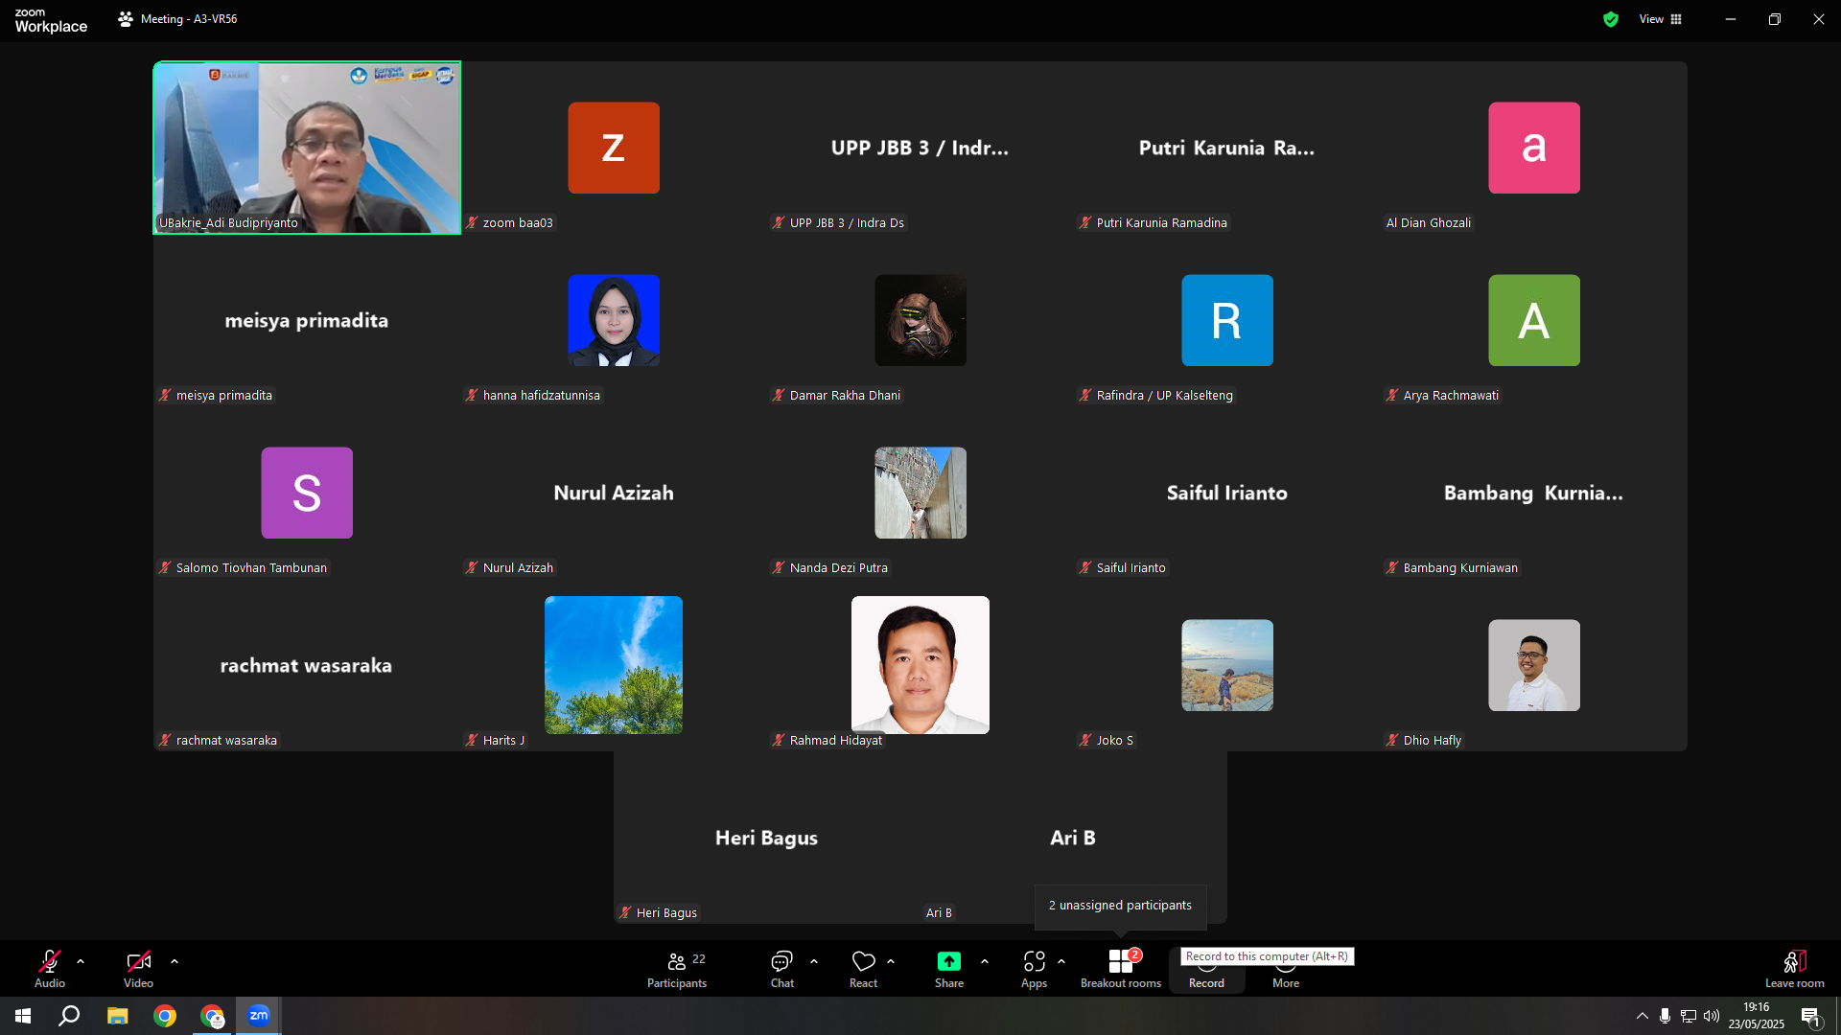Click the 2 unassigned participants label

click(1120, 906)
